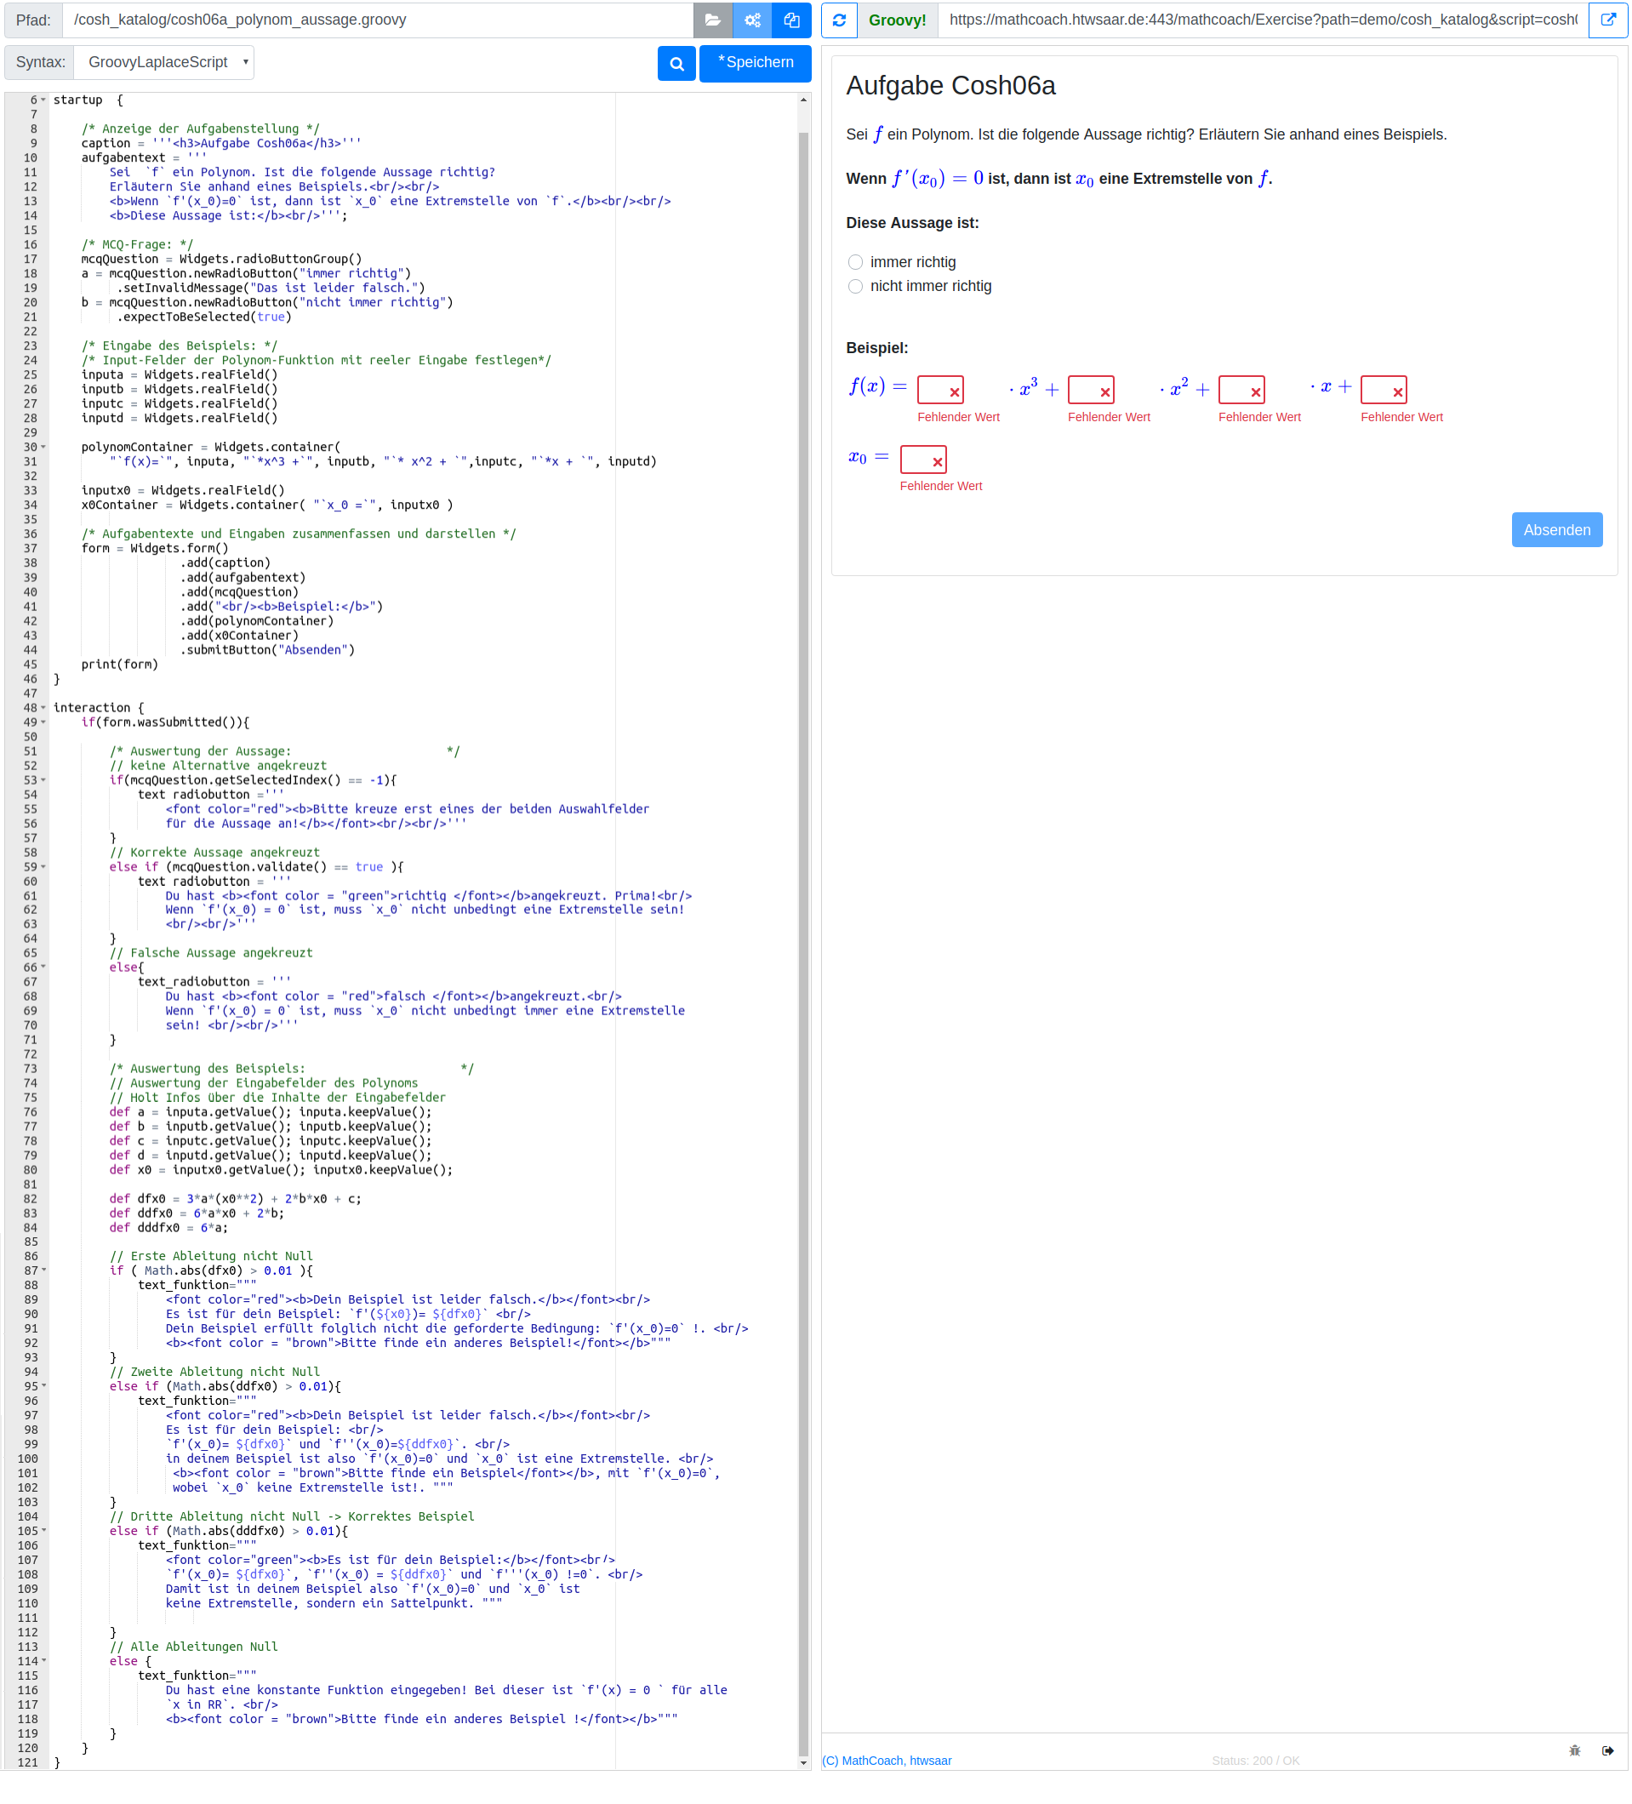Open the GroovyLaplaceScript syntax dropdown

coord(164,63)
